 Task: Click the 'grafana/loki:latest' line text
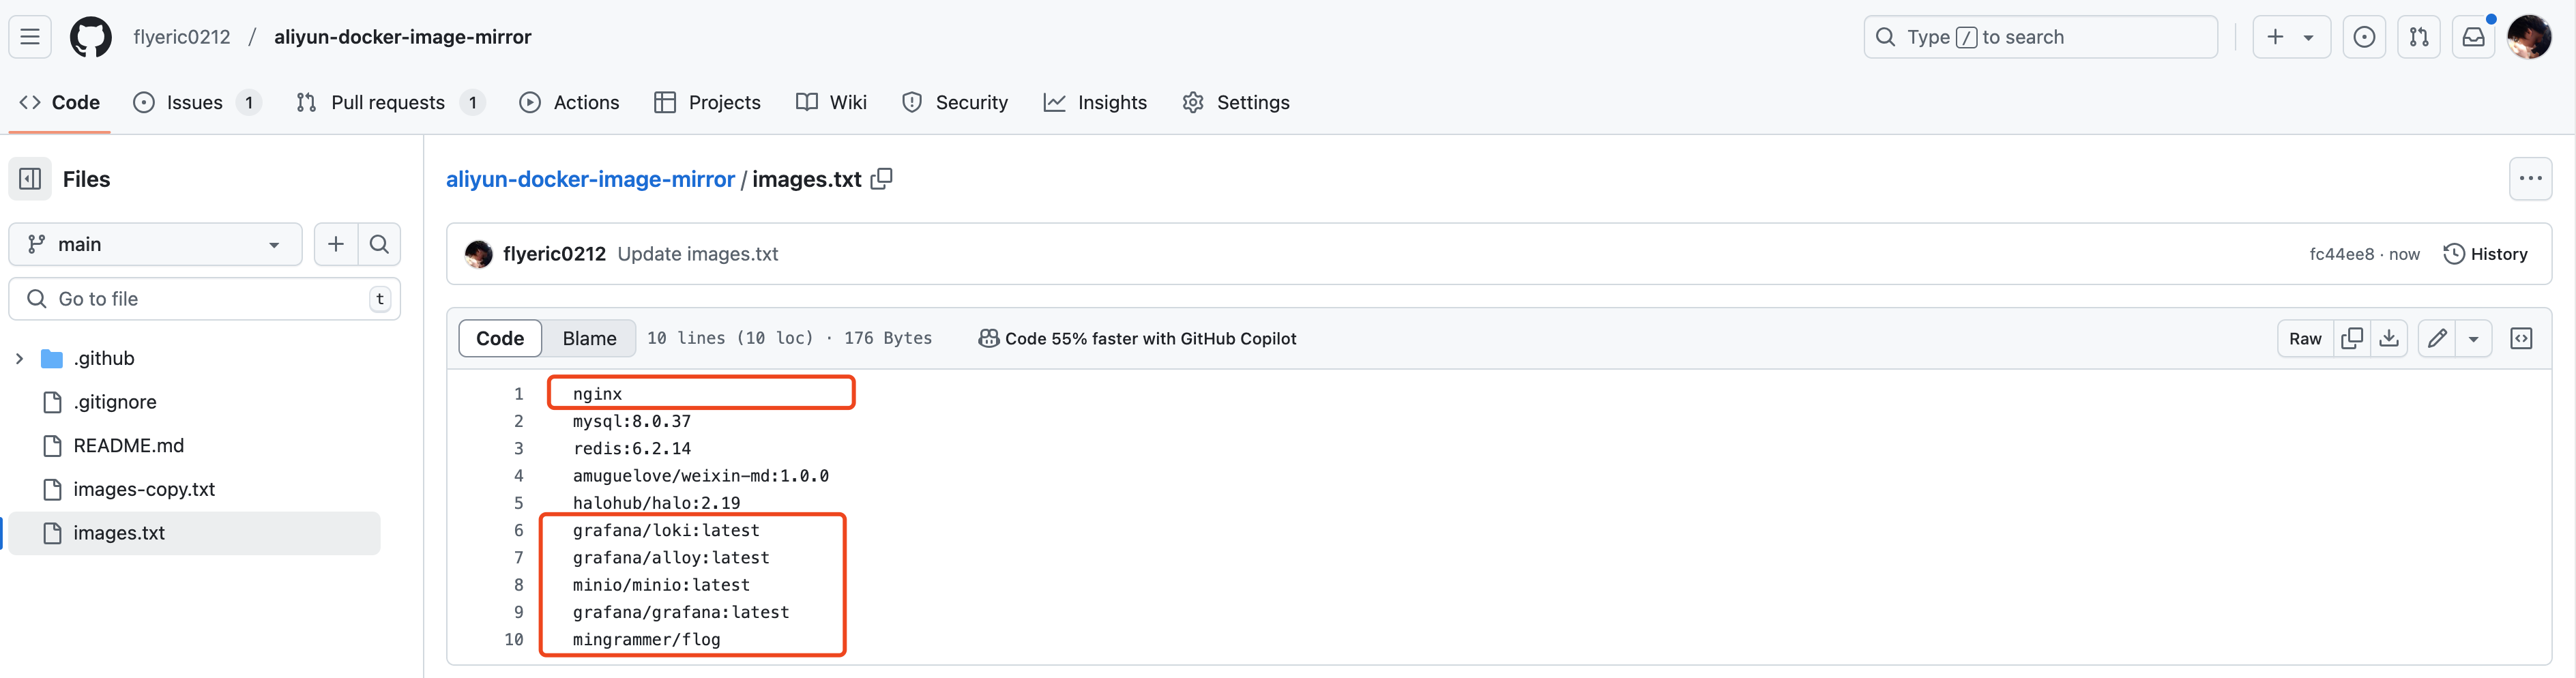[666, 531]
